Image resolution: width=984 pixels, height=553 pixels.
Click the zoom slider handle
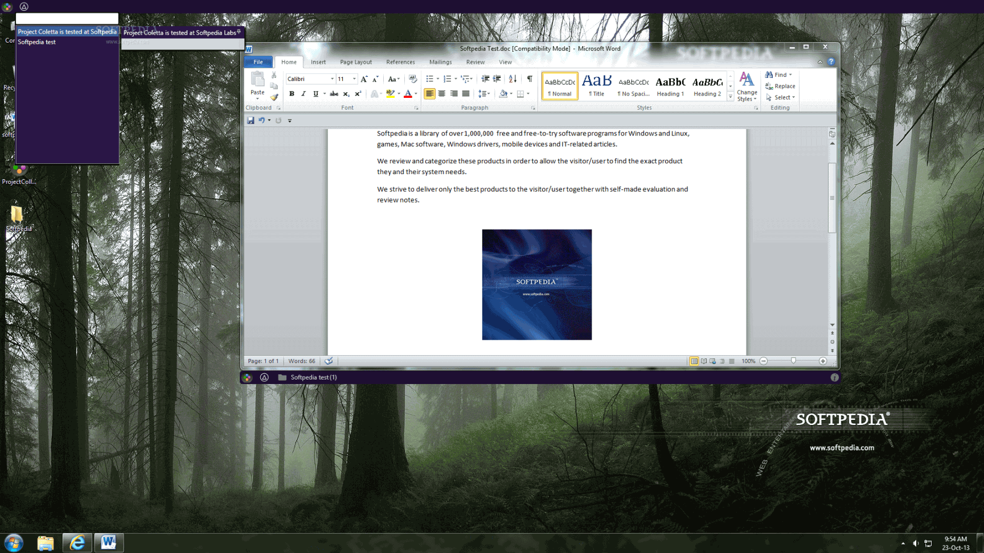pos(793,361)
